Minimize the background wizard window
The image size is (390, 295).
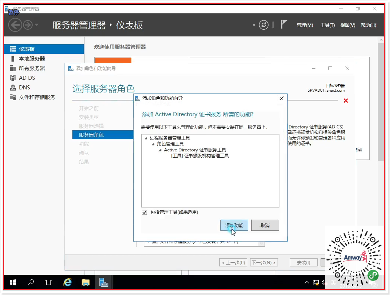(x=314, y=68)
